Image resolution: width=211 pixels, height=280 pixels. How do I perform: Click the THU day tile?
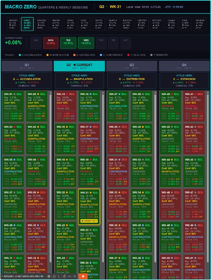(x=101, y=43)
